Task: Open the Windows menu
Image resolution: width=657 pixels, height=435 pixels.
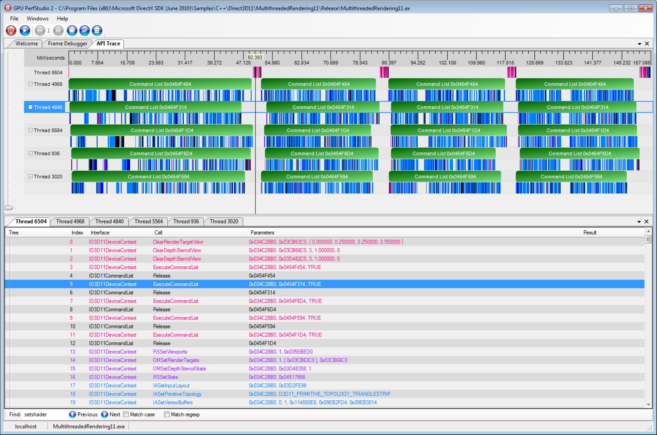Action: coord(37,19)
